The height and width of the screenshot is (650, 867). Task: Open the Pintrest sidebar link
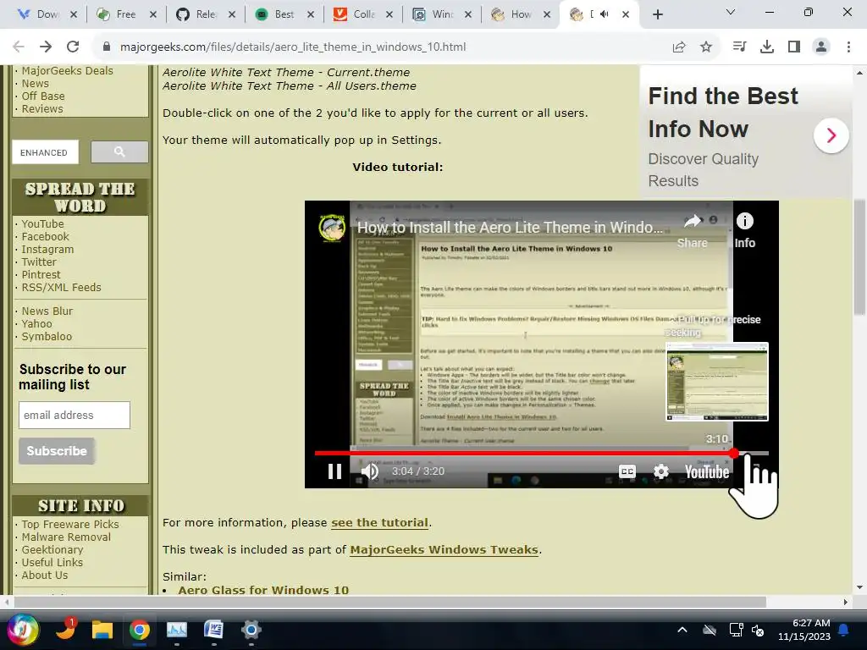pyautogui.click(x=41, y=275)
